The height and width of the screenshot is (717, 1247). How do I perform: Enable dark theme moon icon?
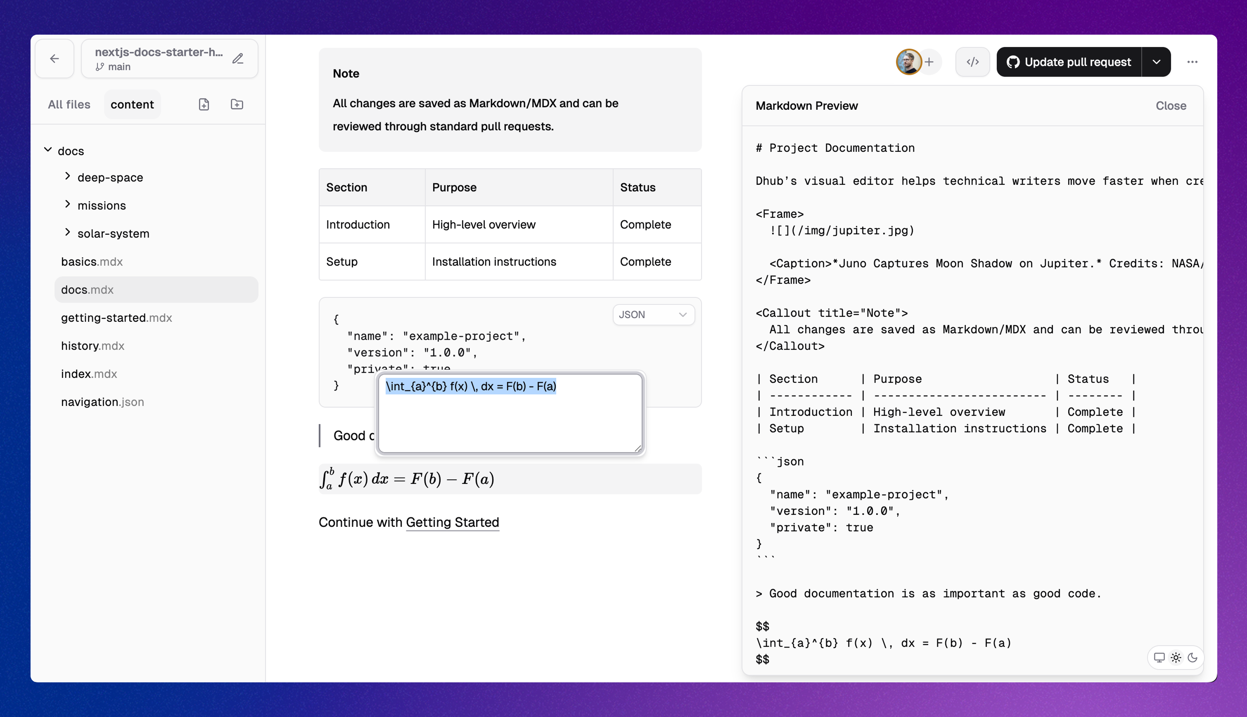[1192, 658]
